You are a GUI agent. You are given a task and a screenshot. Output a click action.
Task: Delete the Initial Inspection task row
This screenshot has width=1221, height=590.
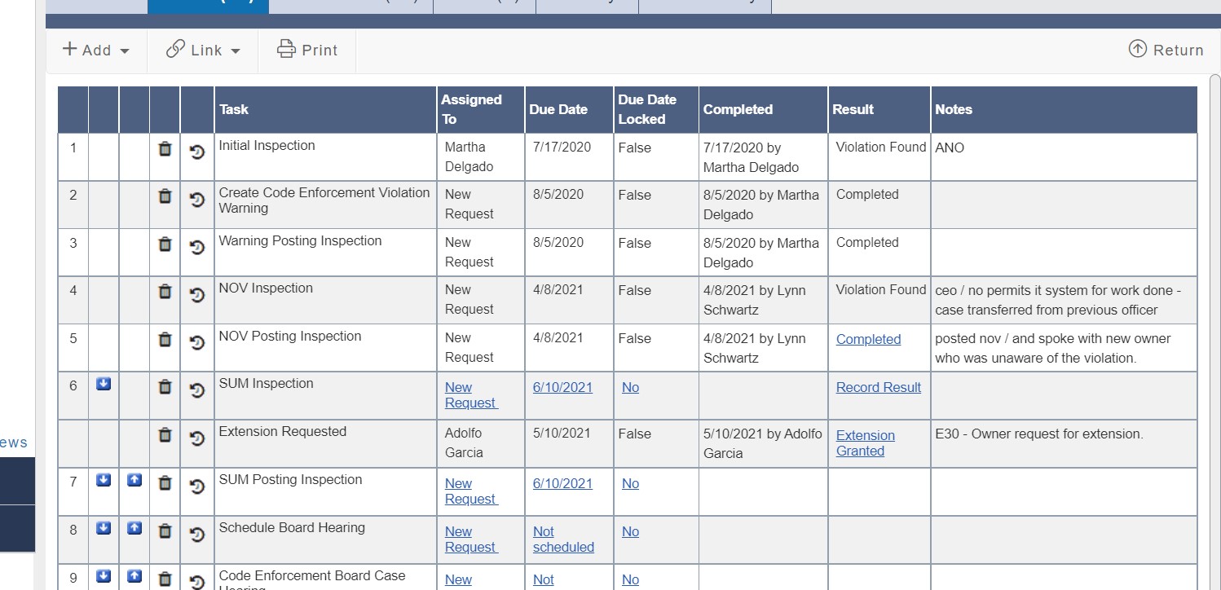click(165, 149)
